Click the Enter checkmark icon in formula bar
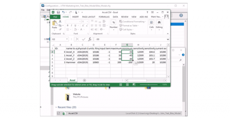Image resolution: width=230 pixels, height=120 pixels. tap(84, 39)
